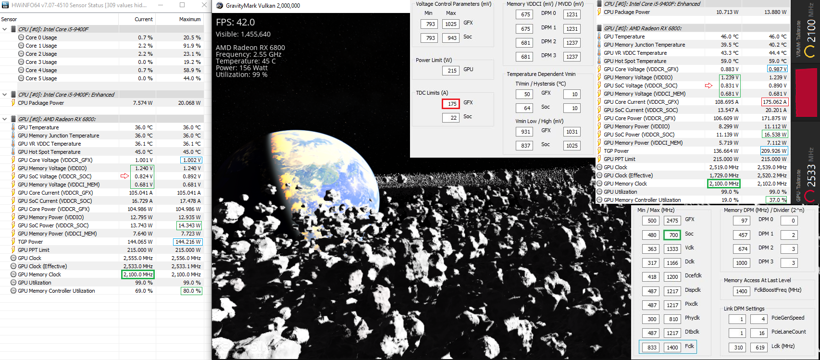This screenshot has height=360, width=820.
Task: Click the TGP Power maximum value 209.926 W
Action: (x=774, y=151)
